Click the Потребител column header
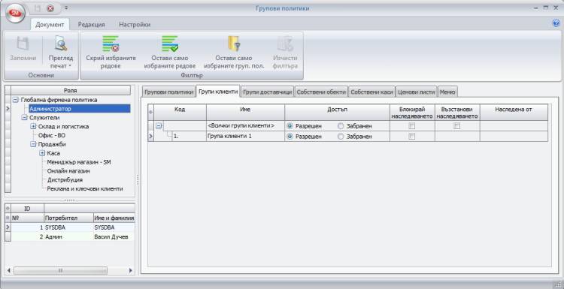564x289 pixels. [68, 218]
